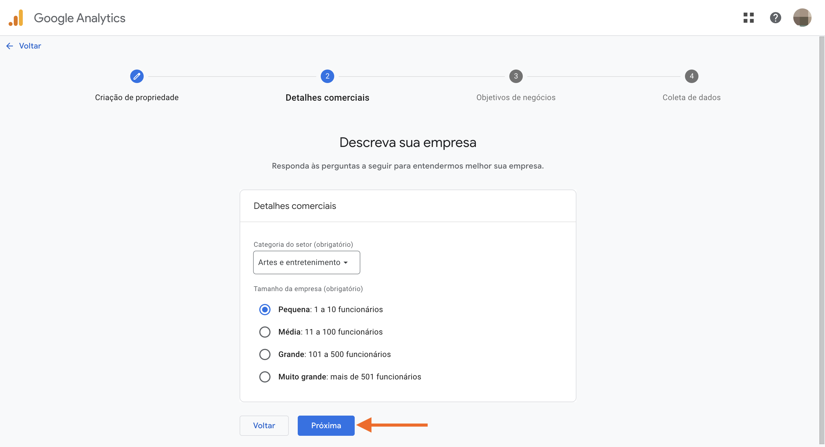Screen dimensions: 825x447
Task: Select the Pequena company size option
Action: (x=265, y=309)
